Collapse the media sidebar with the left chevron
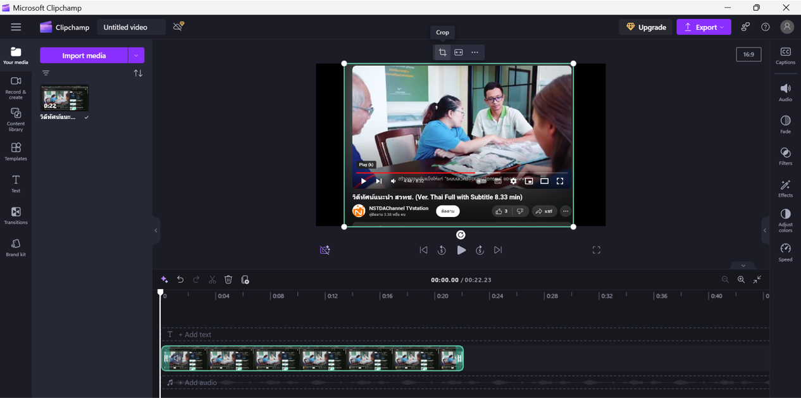801x398 pixels. point(156,230)
